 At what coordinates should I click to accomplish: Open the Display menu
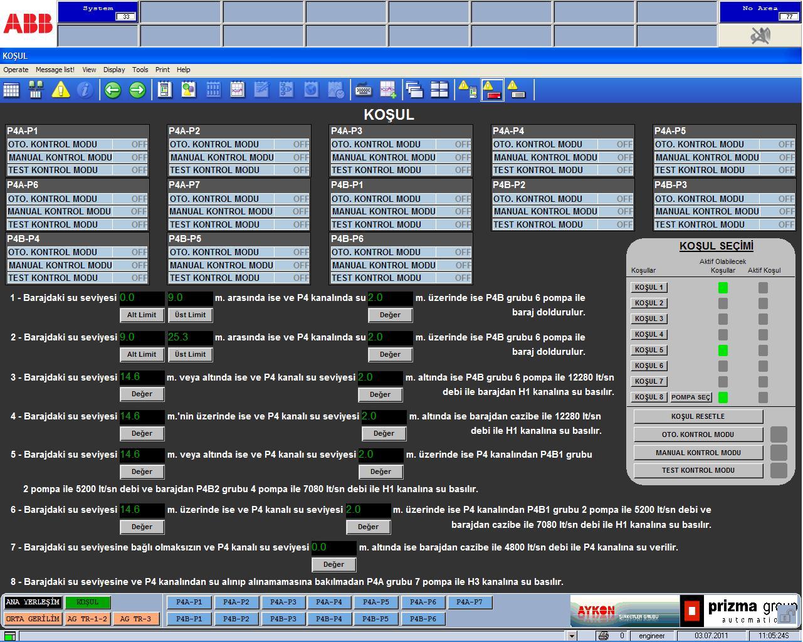[114, 70]
